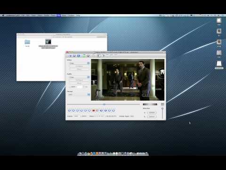The height and width of the screenshot is (170, 226).
Task: Set selection marker B icon
Action: click(97, 110)
